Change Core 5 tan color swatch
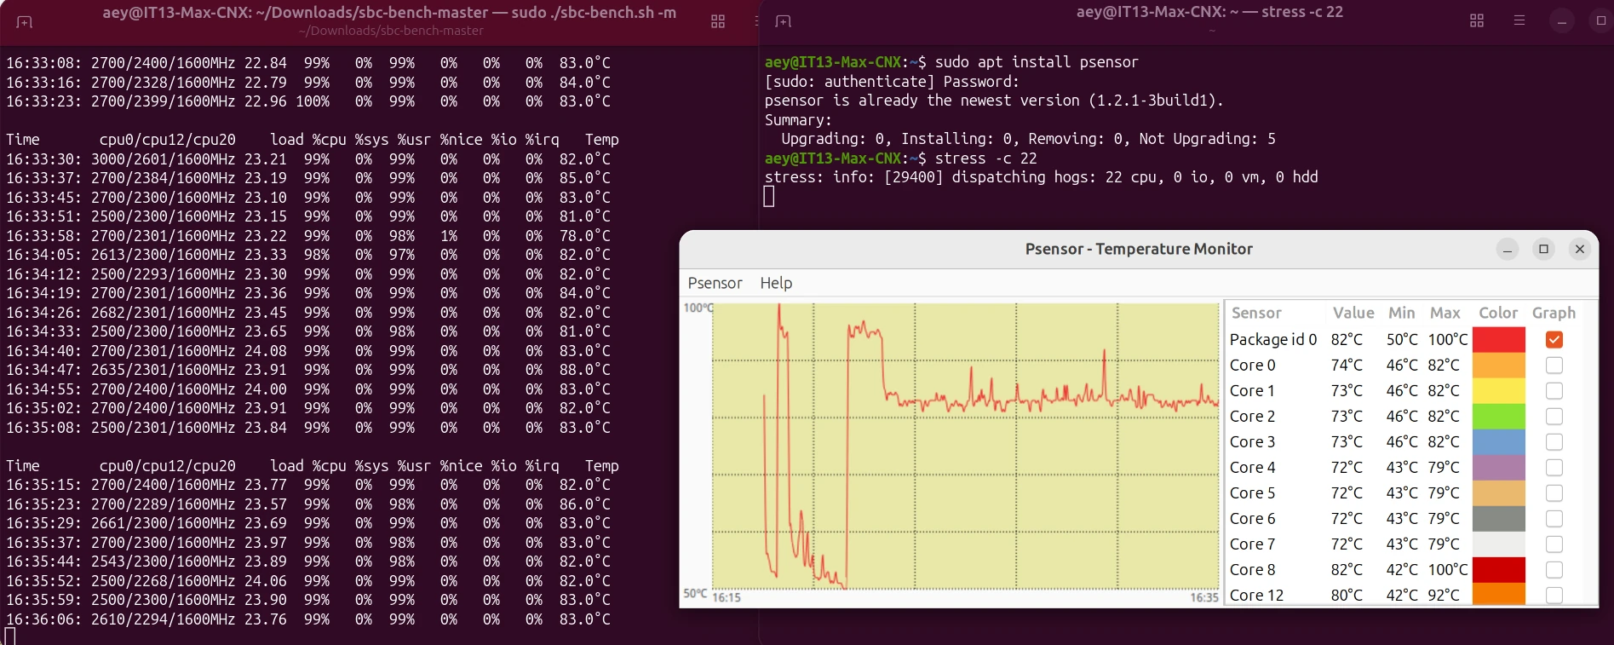Viewport: 1614px width, 645px height. point(1499,492)
